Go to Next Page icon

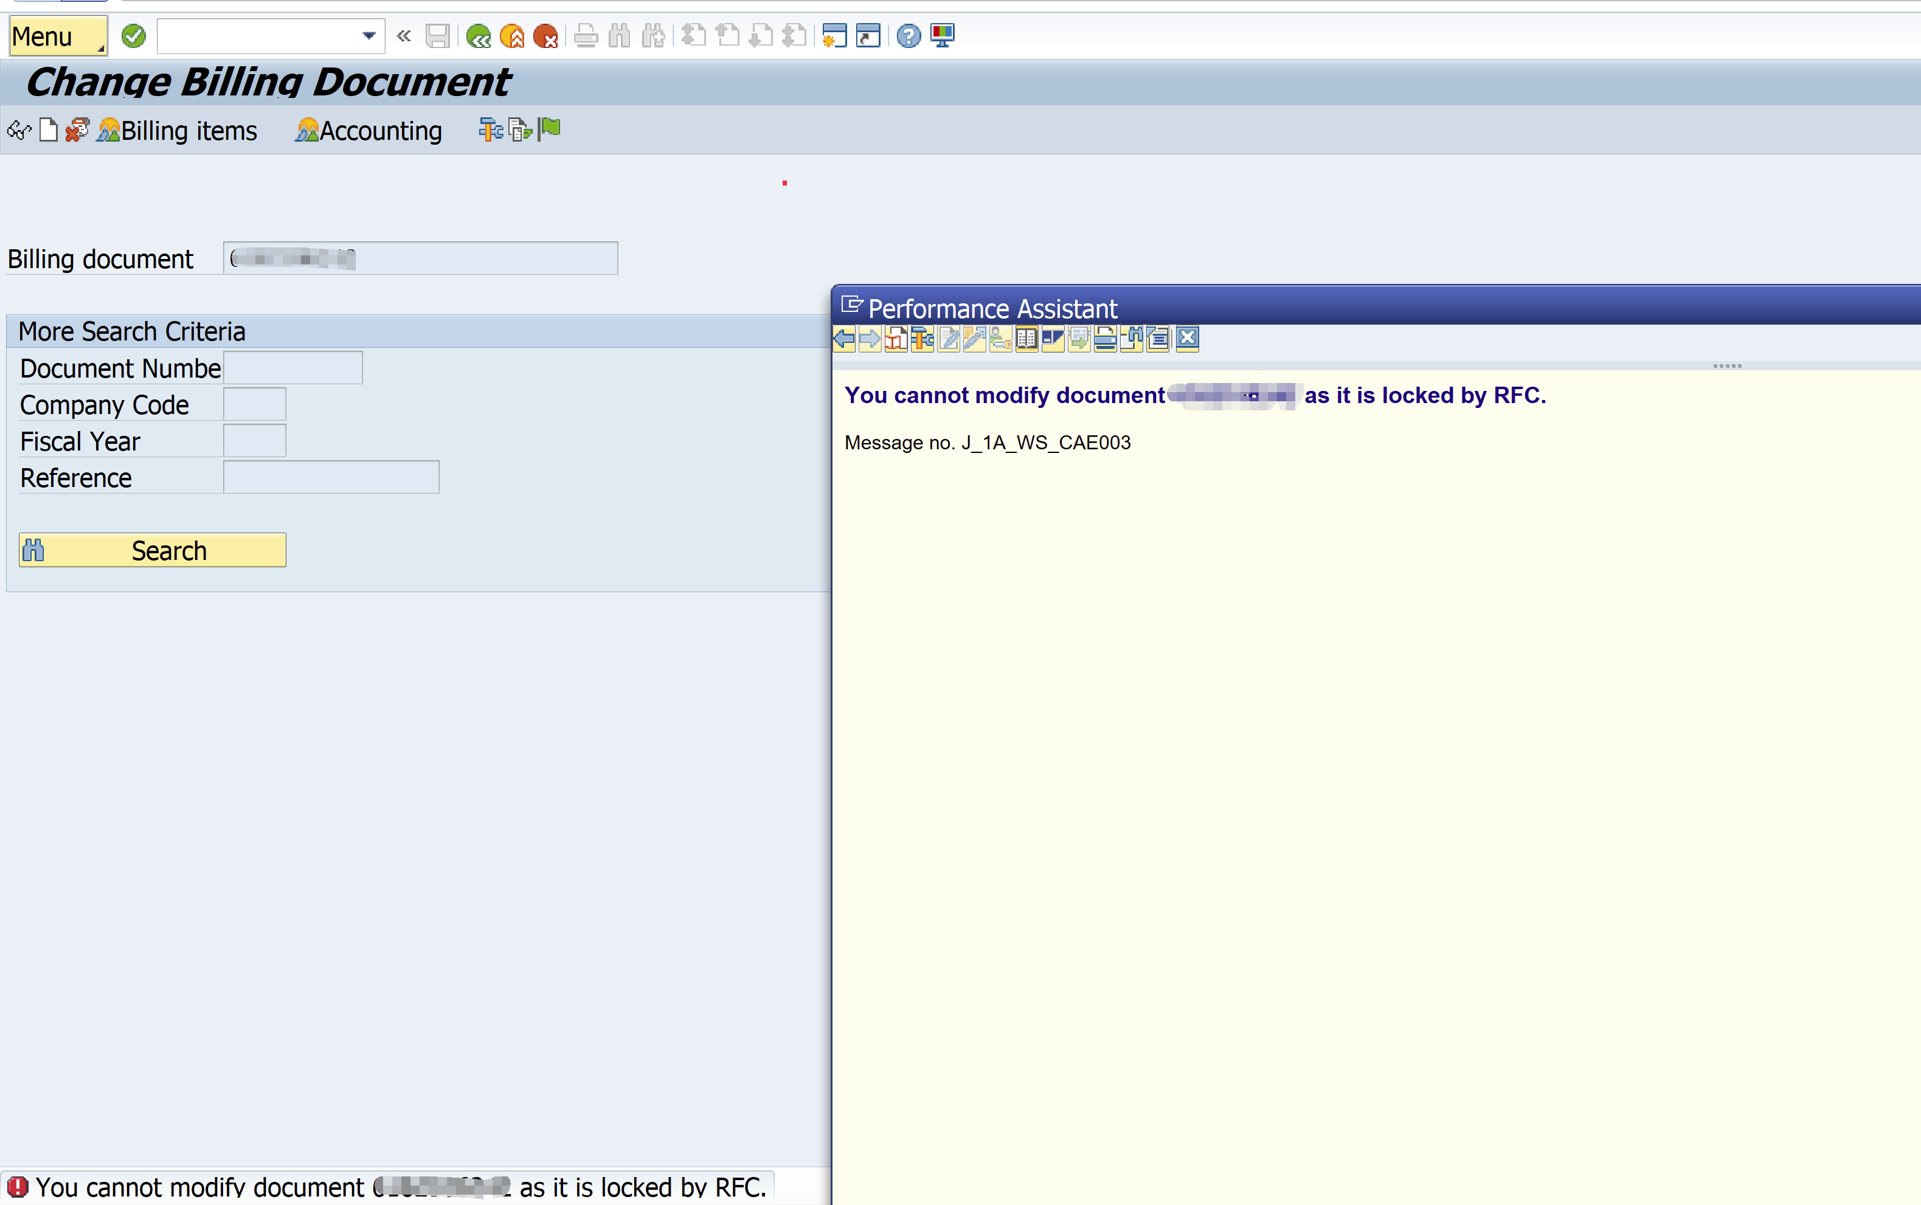[760, 36]
